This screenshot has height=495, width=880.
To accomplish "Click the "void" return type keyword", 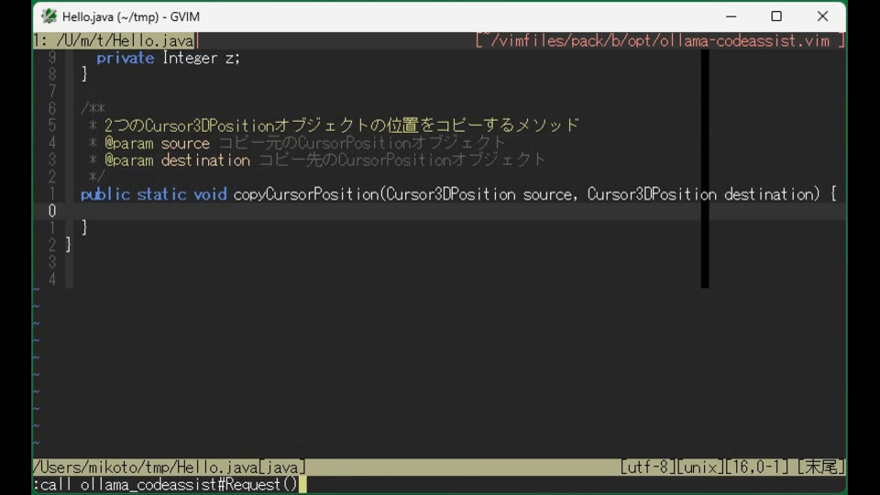I will [x=210, y=194].
